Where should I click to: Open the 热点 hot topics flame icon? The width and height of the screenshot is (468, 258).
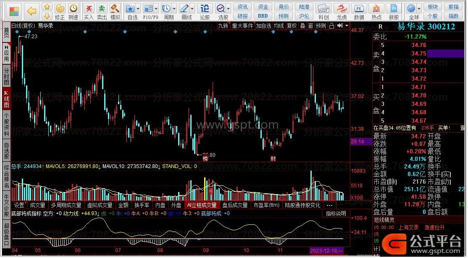pyautogui.click(x=376, y=11)
